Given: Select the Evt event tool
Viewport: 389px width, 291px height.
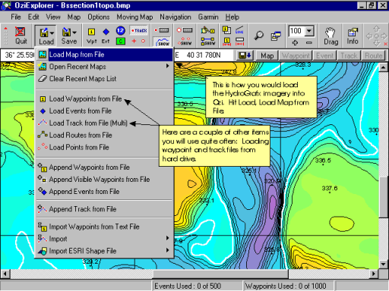Looking at the screenshot, I should (x=106, y=36).
